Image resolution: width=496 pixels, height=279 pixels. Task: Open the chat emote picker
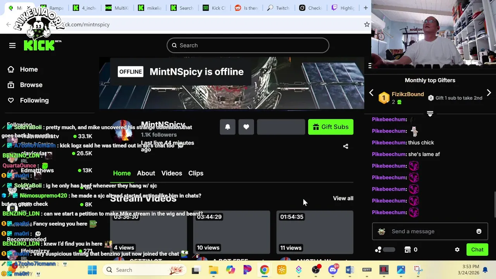click(x=479, y=231)
